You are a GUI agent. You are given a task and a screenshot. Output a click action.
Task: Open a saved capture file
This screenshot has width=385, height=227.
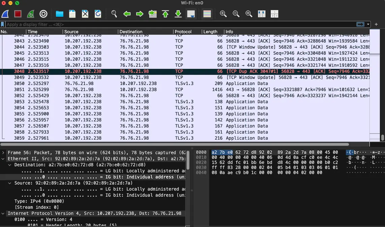(59, 14)
